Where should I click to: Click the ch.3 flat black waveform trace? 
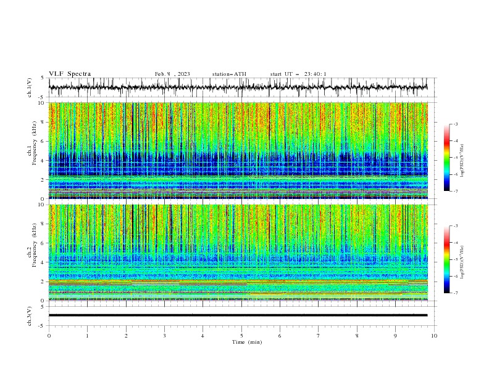[238, 315]
